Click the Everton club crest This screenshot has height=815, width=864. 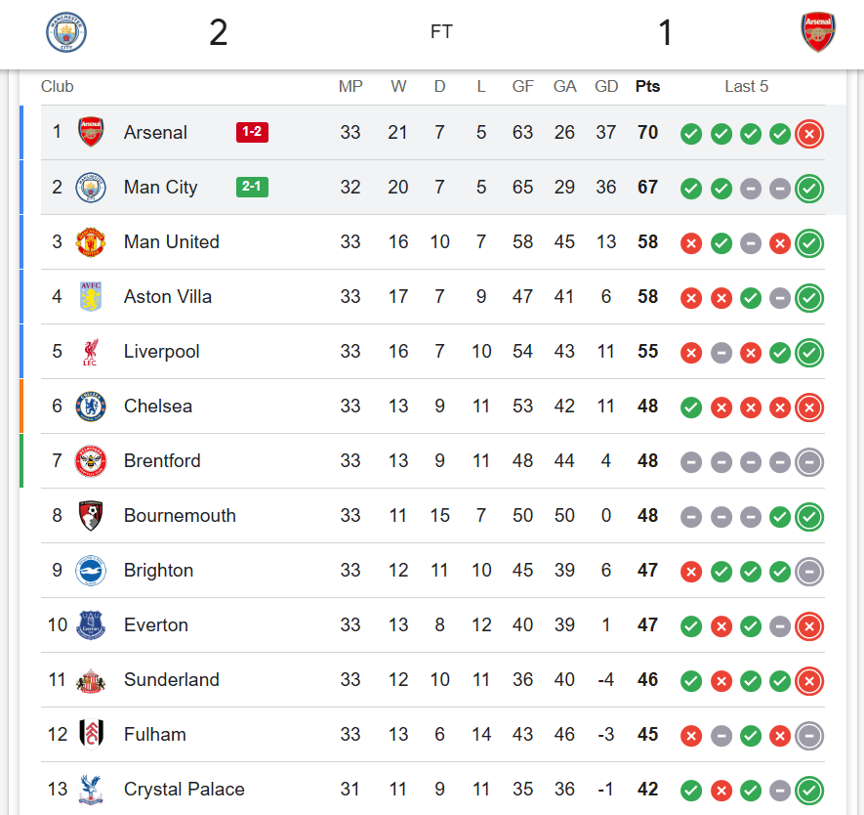pos(91,625)
